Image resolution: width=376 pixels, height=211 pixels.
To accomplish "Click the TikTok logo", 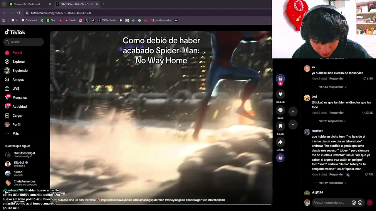I will tap(15, 32).
